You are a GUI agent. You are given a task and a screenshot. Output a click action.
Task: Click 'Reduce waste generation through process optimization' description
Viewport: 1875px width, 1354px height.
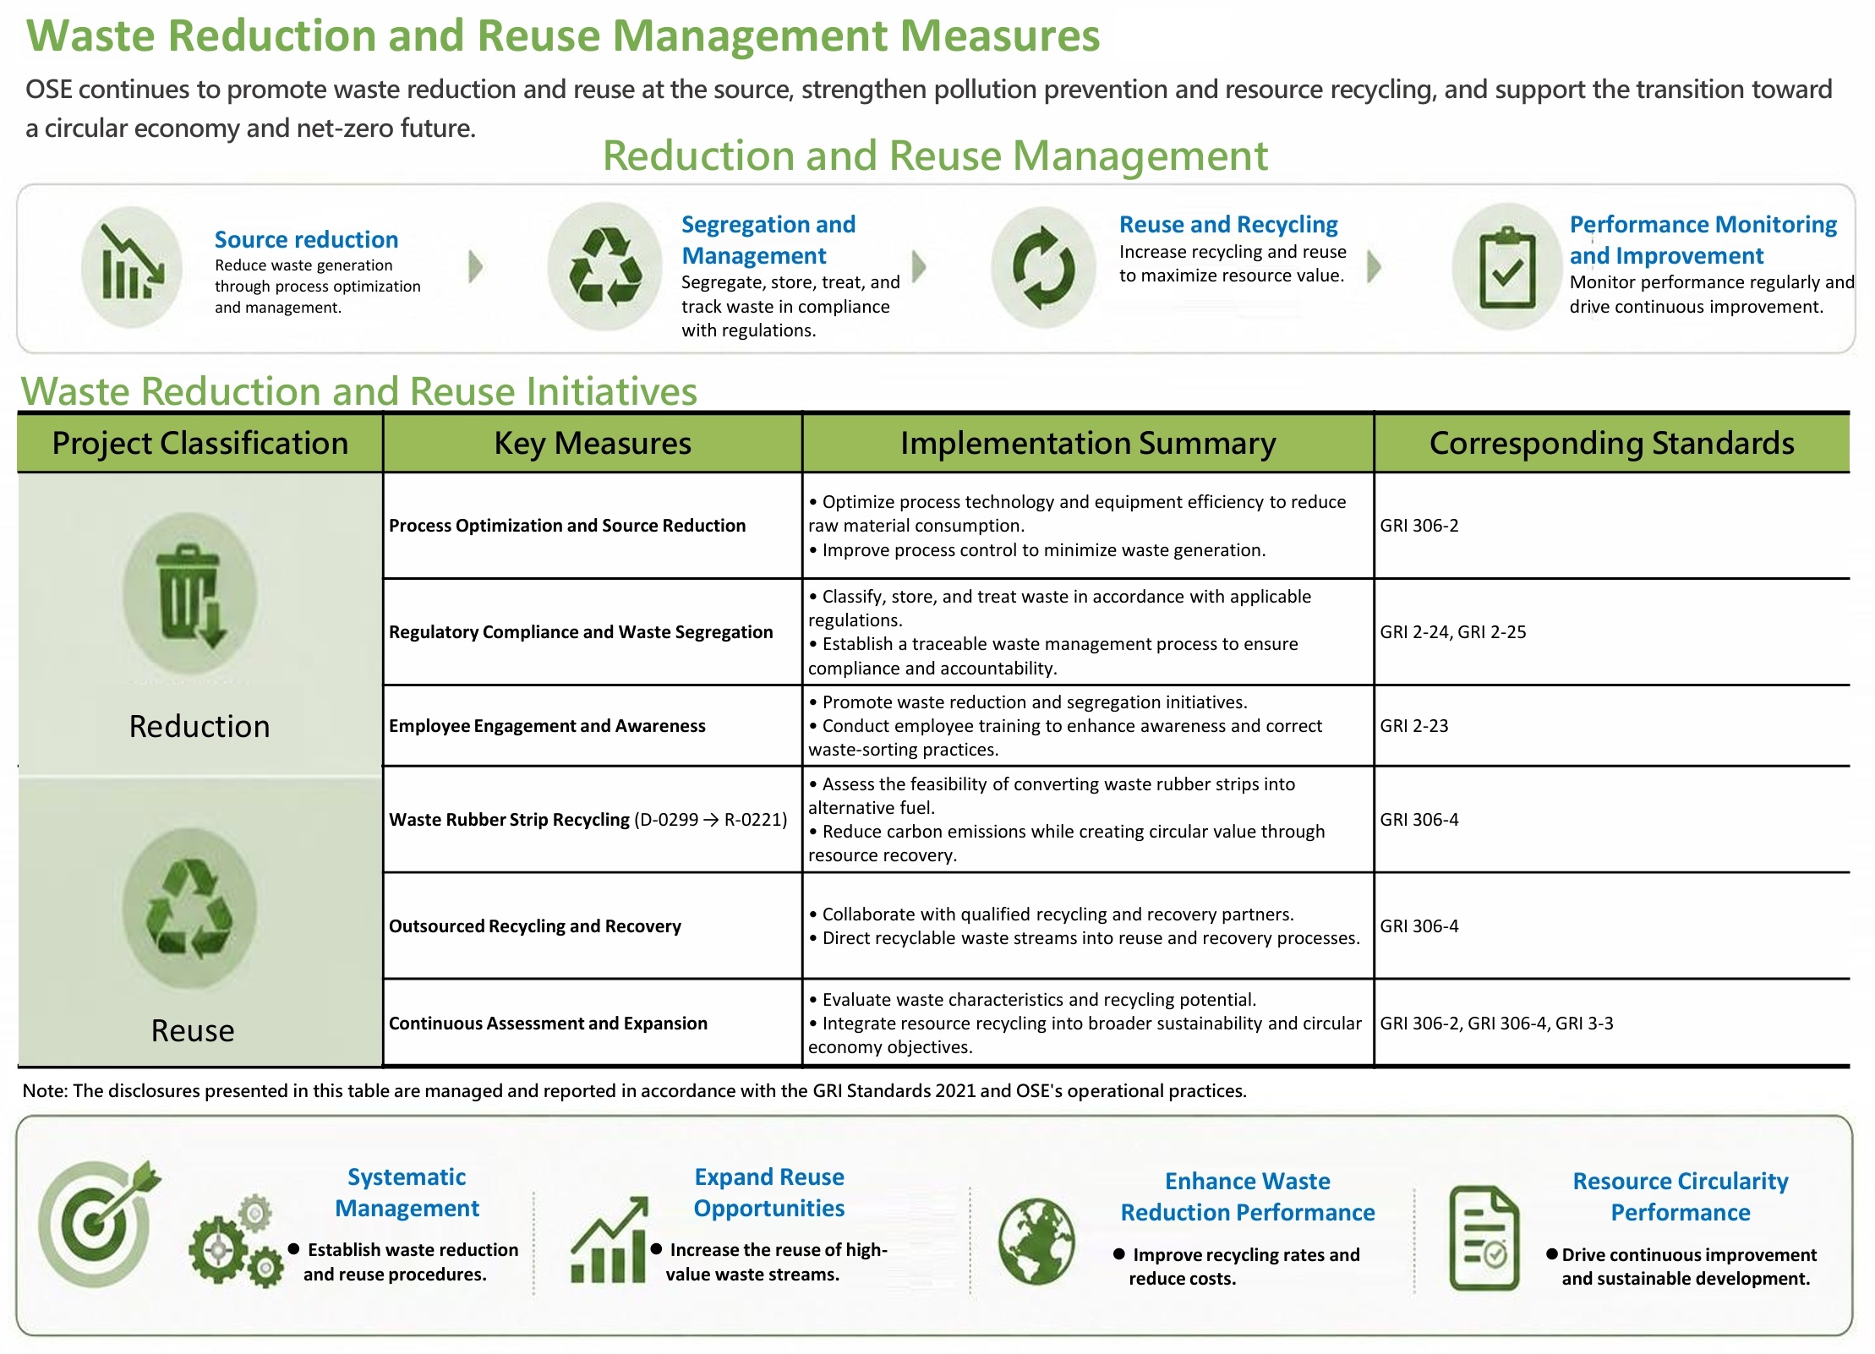317,287
